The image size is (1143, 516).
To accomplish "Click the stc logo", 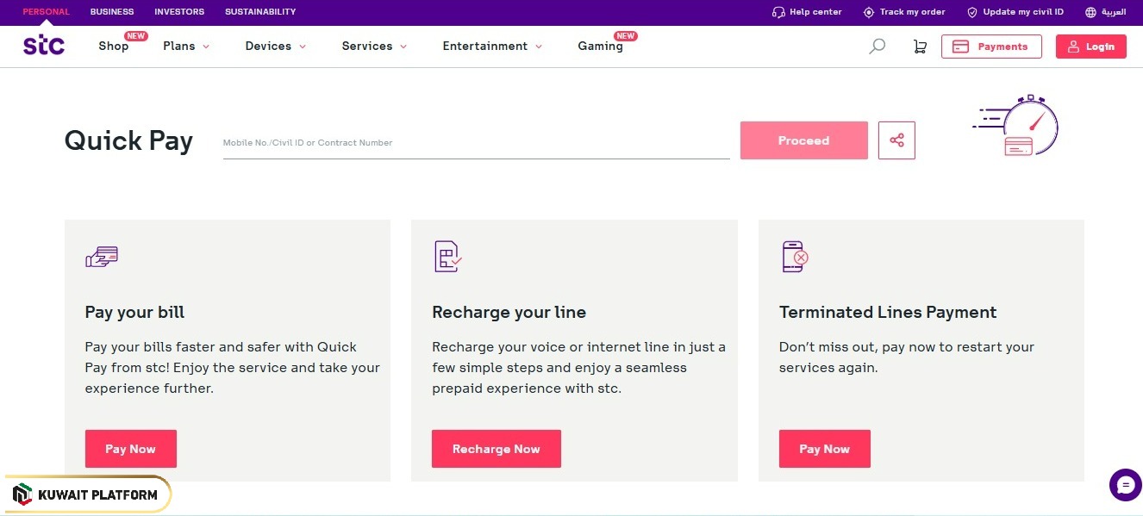I will pos(43,46).
